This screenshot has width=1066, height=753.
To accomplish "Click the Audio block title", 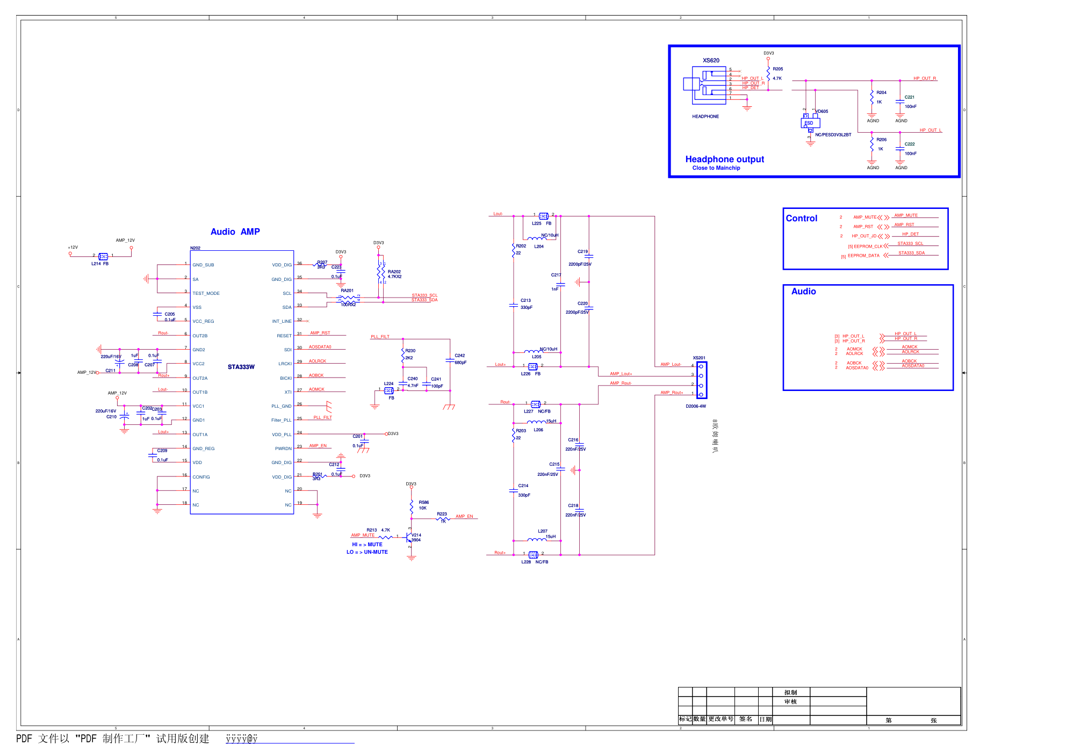I will 803,292.
